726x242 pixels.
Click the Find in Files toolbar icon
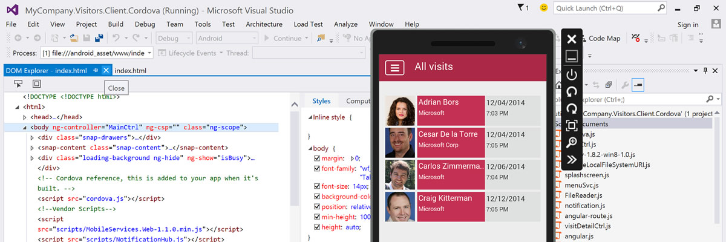[x=321, y=38]
